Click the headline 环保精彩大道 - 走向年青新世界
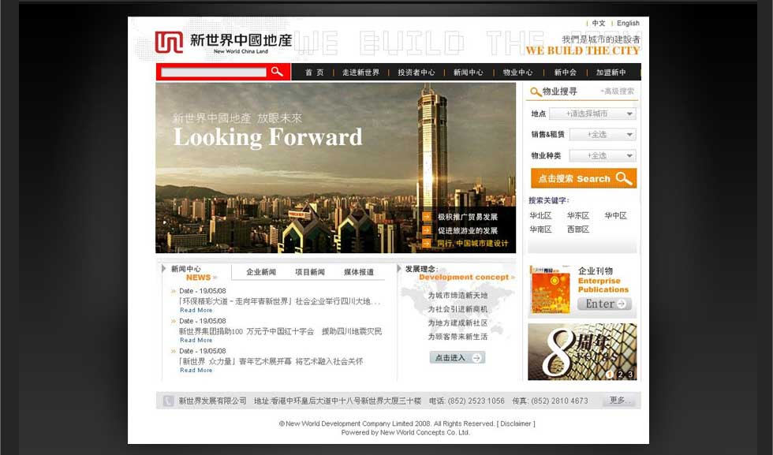Image resolution: width=773 pixels, height=455 pixels. (279, 301)
